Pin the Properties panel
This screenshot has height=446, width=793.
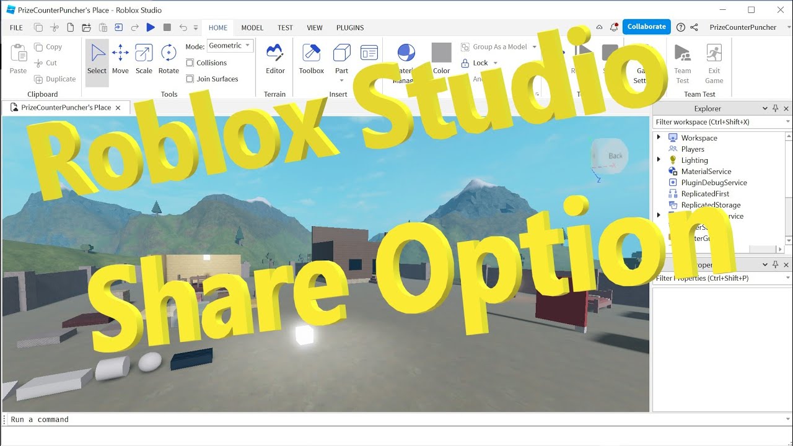(775, 265)
